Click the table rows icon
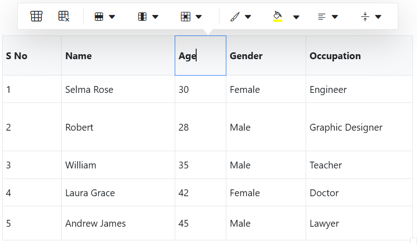417x244 pixels. (99, 17)
